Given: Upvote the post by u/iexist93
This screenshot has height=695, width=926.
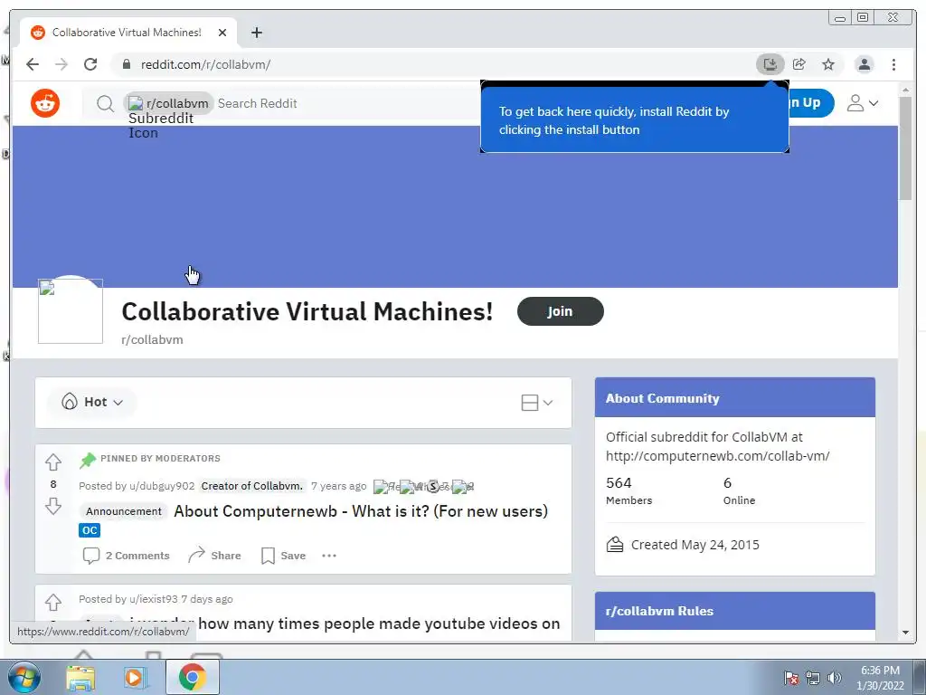Looking at the screenshot, I should pyautogui.click(x=53, y=602).
